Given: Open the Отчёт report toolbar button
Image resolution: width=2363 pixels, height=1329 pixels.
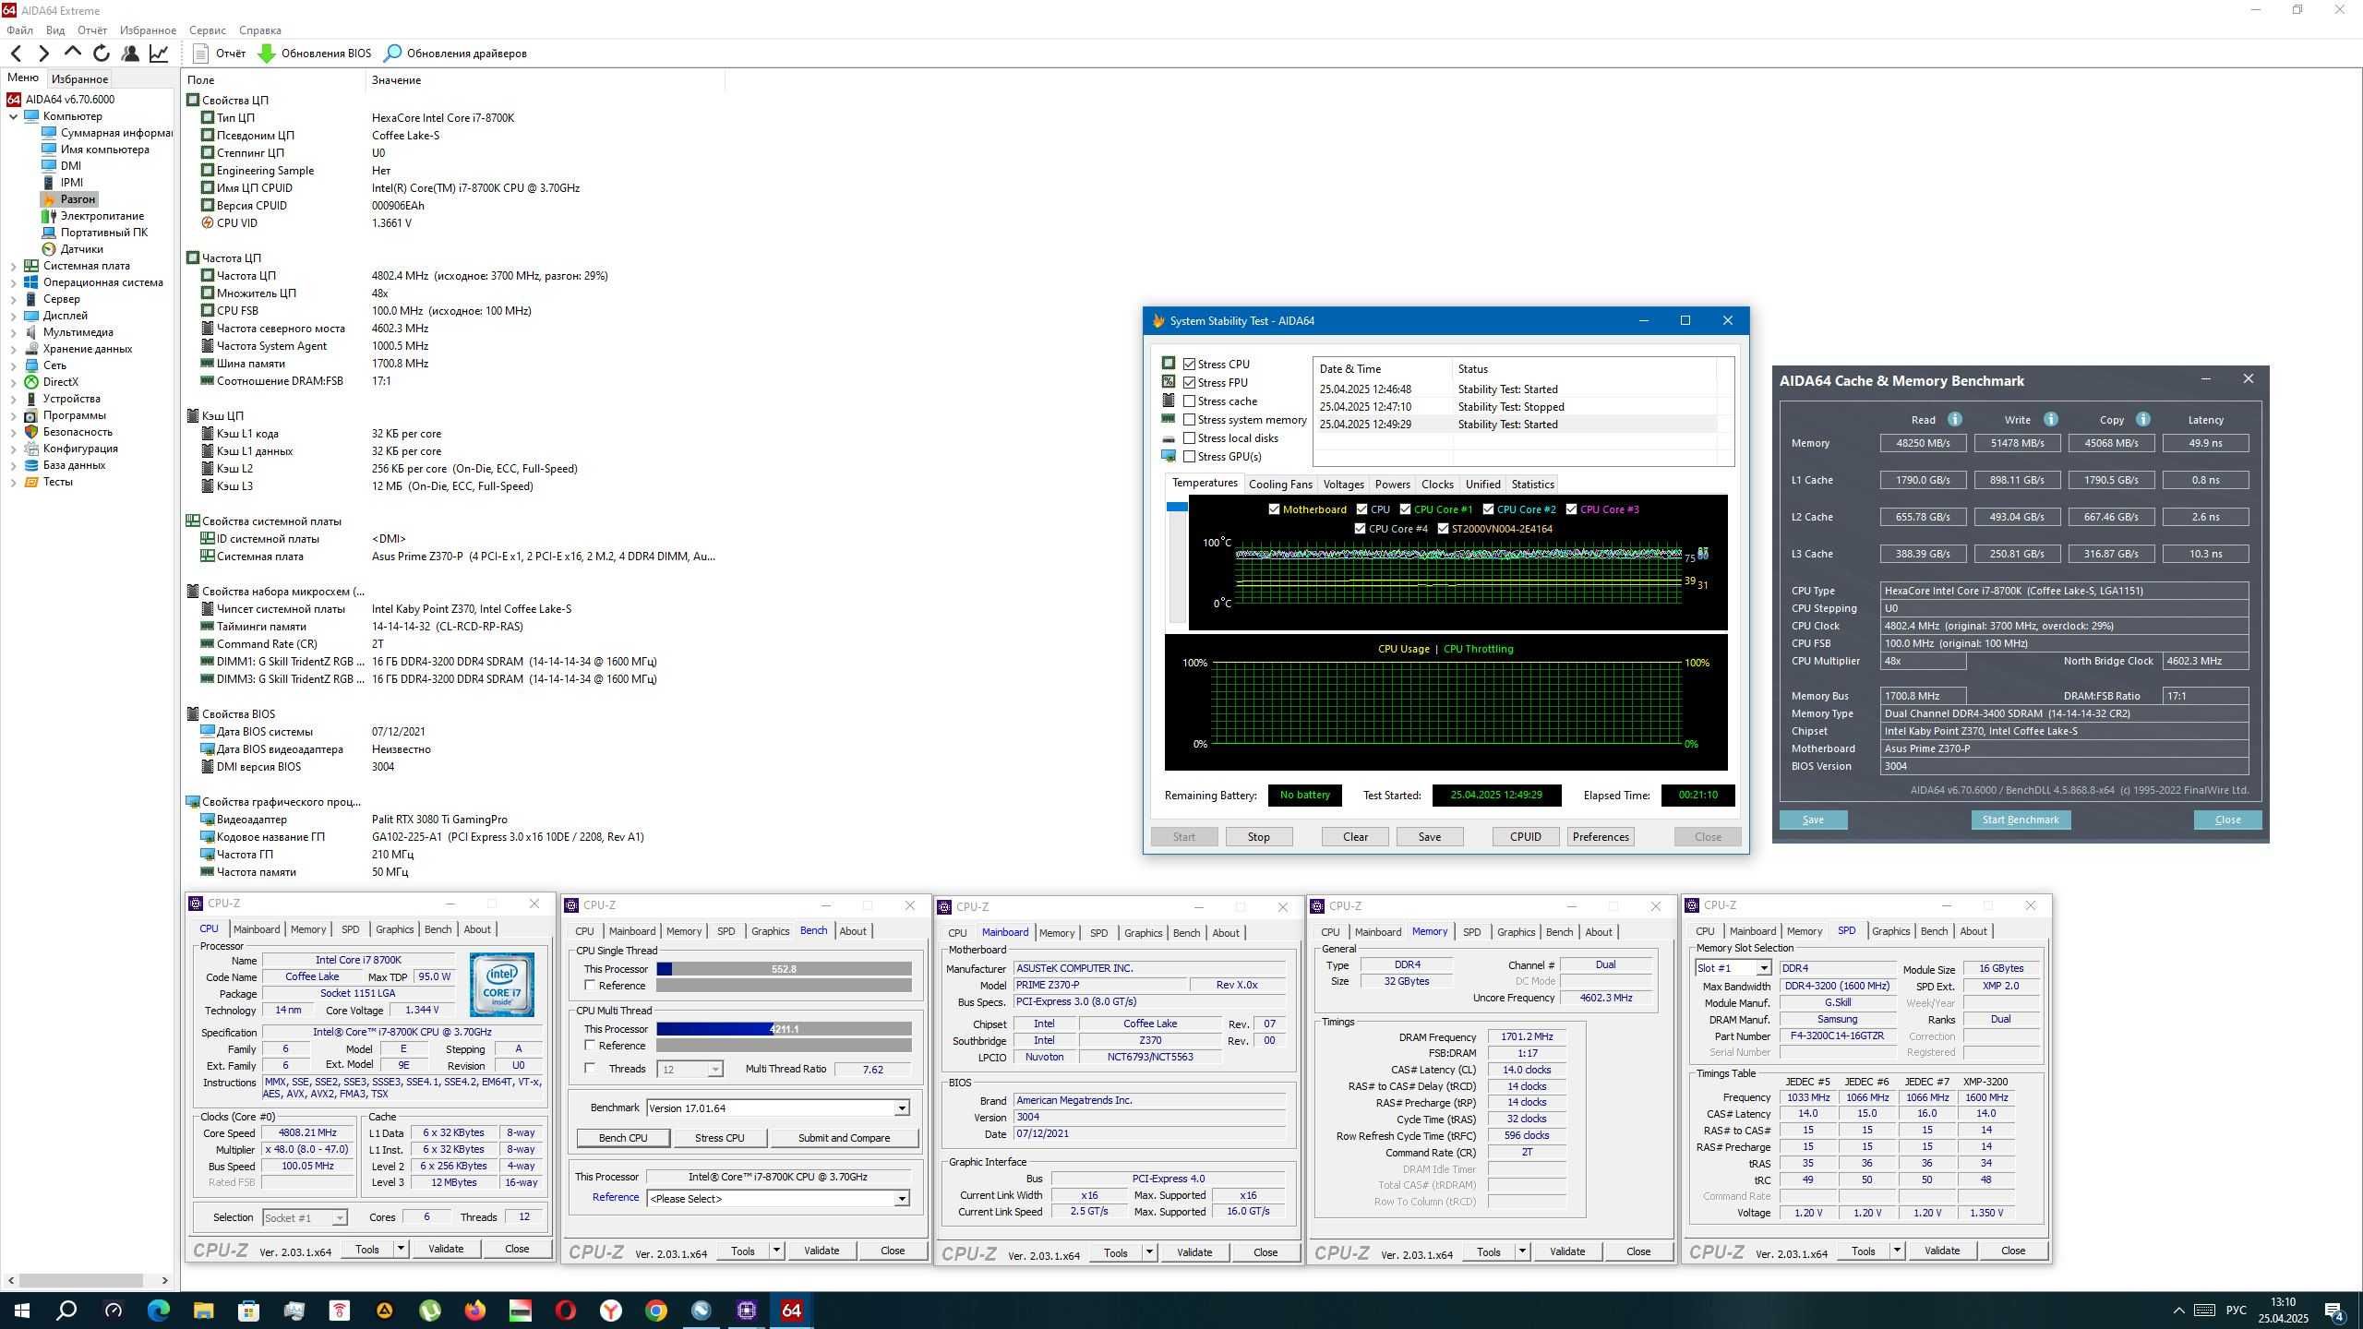Looking at the screenshot, I should coord(220,54).
